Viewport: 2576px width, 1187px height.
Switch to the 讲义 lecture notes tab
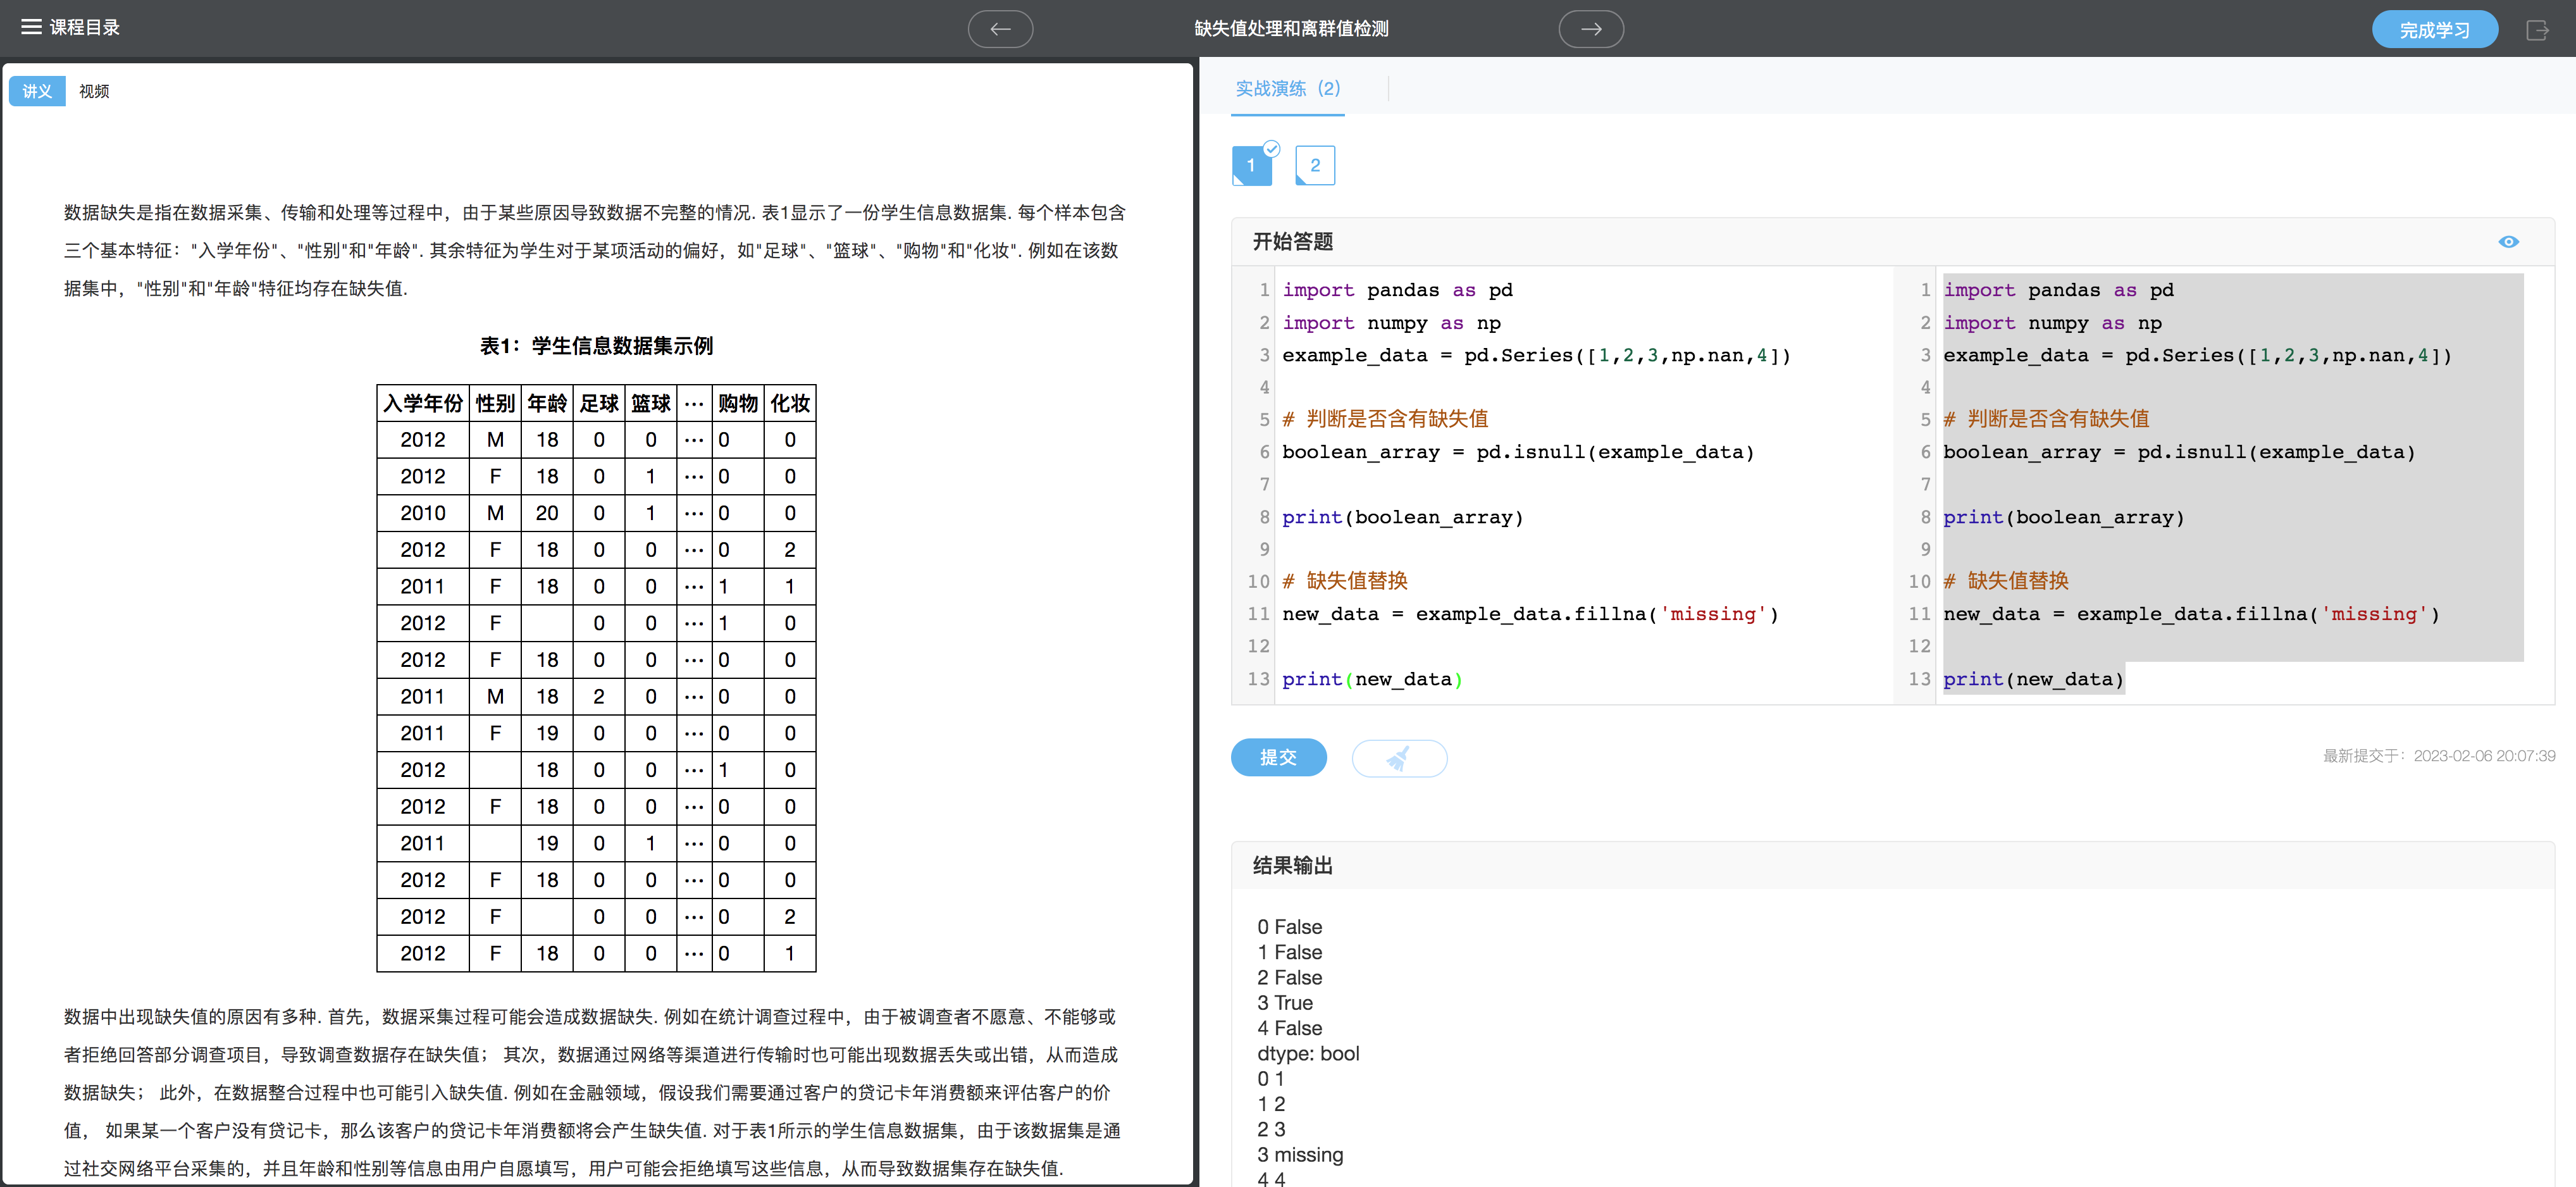coord(36,90)
